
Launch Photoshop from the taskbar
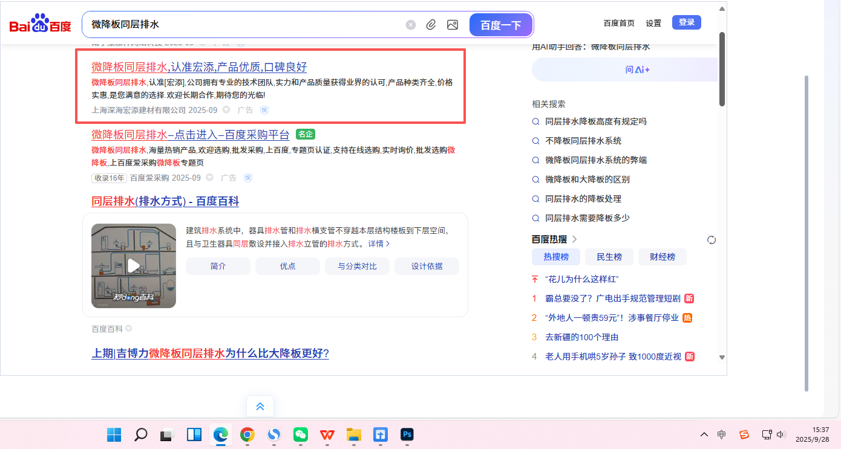click(407, 434)
